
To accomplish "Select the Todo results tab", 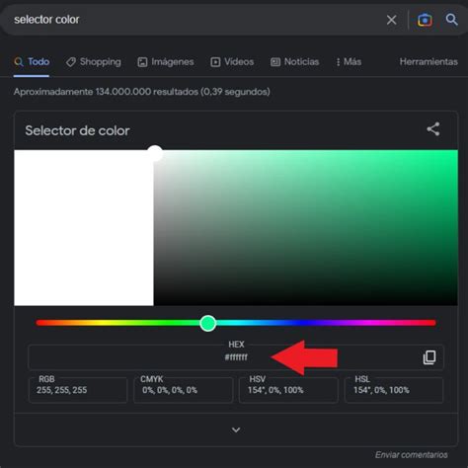I will click(32, 62).
